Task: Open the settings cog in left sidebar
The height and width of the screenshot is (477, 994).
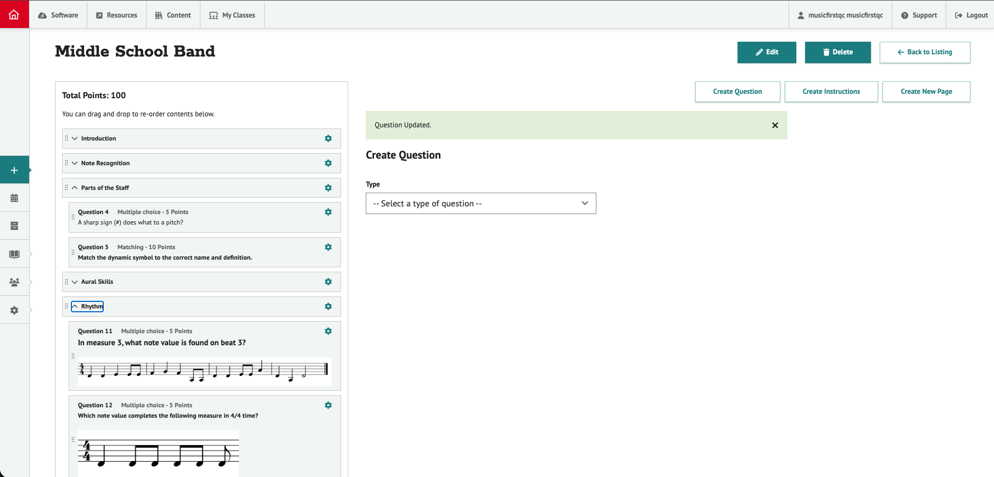Action: (14, 310)
